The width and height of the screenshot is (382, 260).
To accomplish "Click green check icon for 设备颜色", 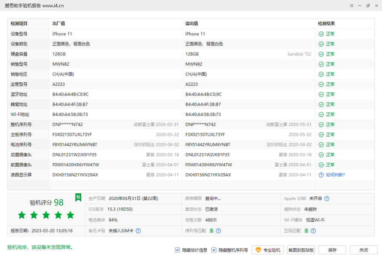I will 321,44.
